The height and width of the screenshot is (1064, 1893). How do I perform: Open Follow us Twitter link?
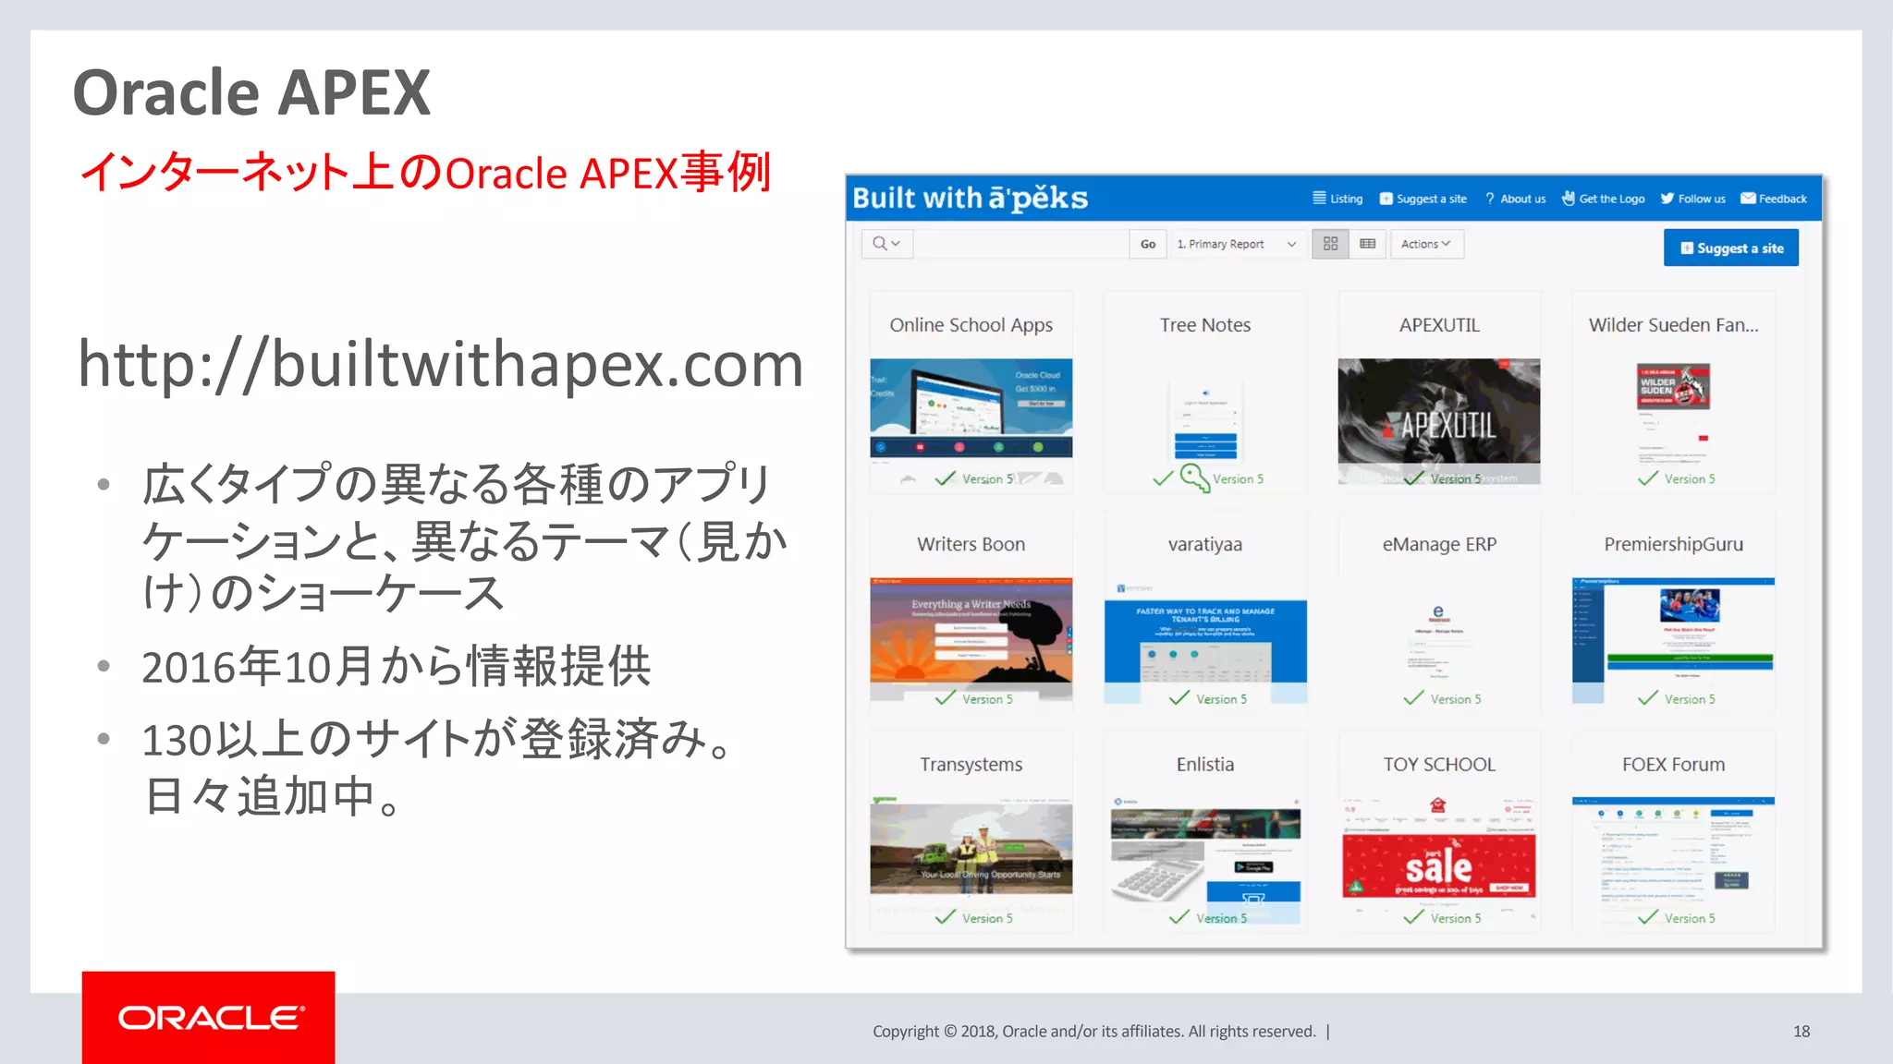point(1692,199)
